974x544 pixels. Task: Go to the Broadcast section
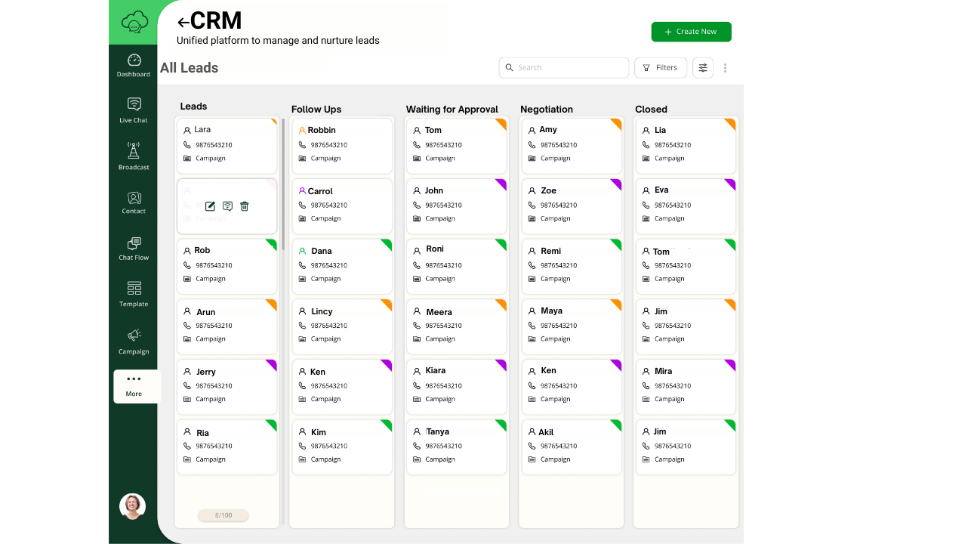pos(134,156)
